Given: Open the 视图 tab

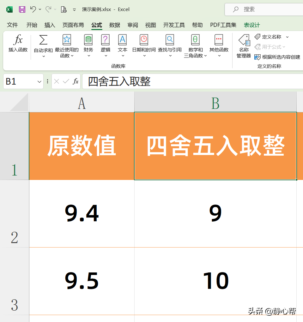Looking at the screenshot, I should tap(150, 25).
